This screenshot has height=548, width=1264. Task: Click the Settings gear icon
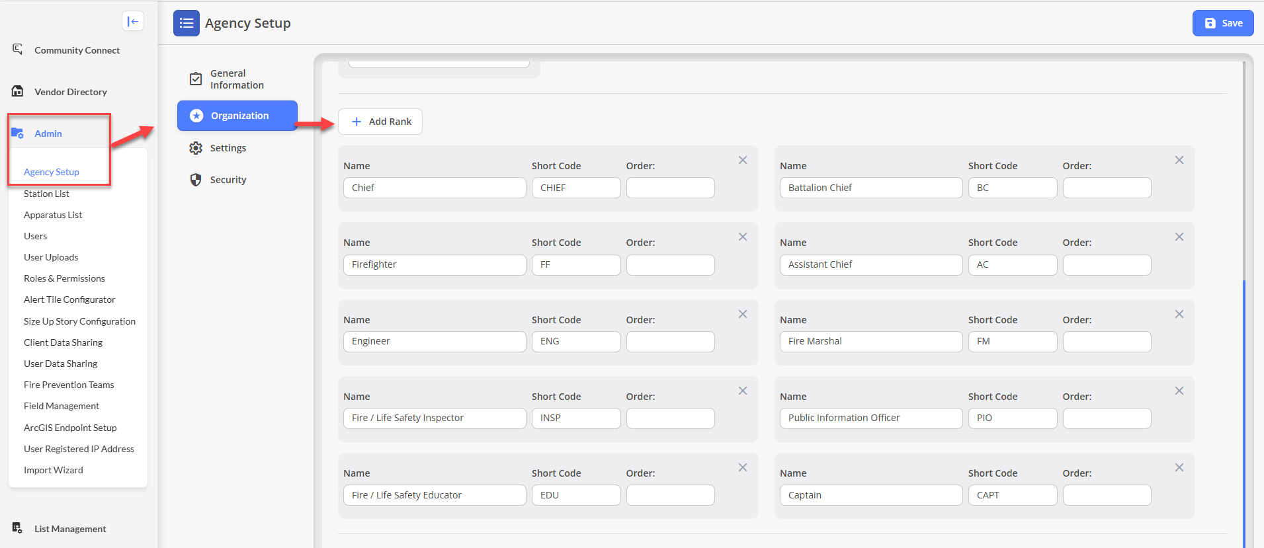tap(196, 148)
